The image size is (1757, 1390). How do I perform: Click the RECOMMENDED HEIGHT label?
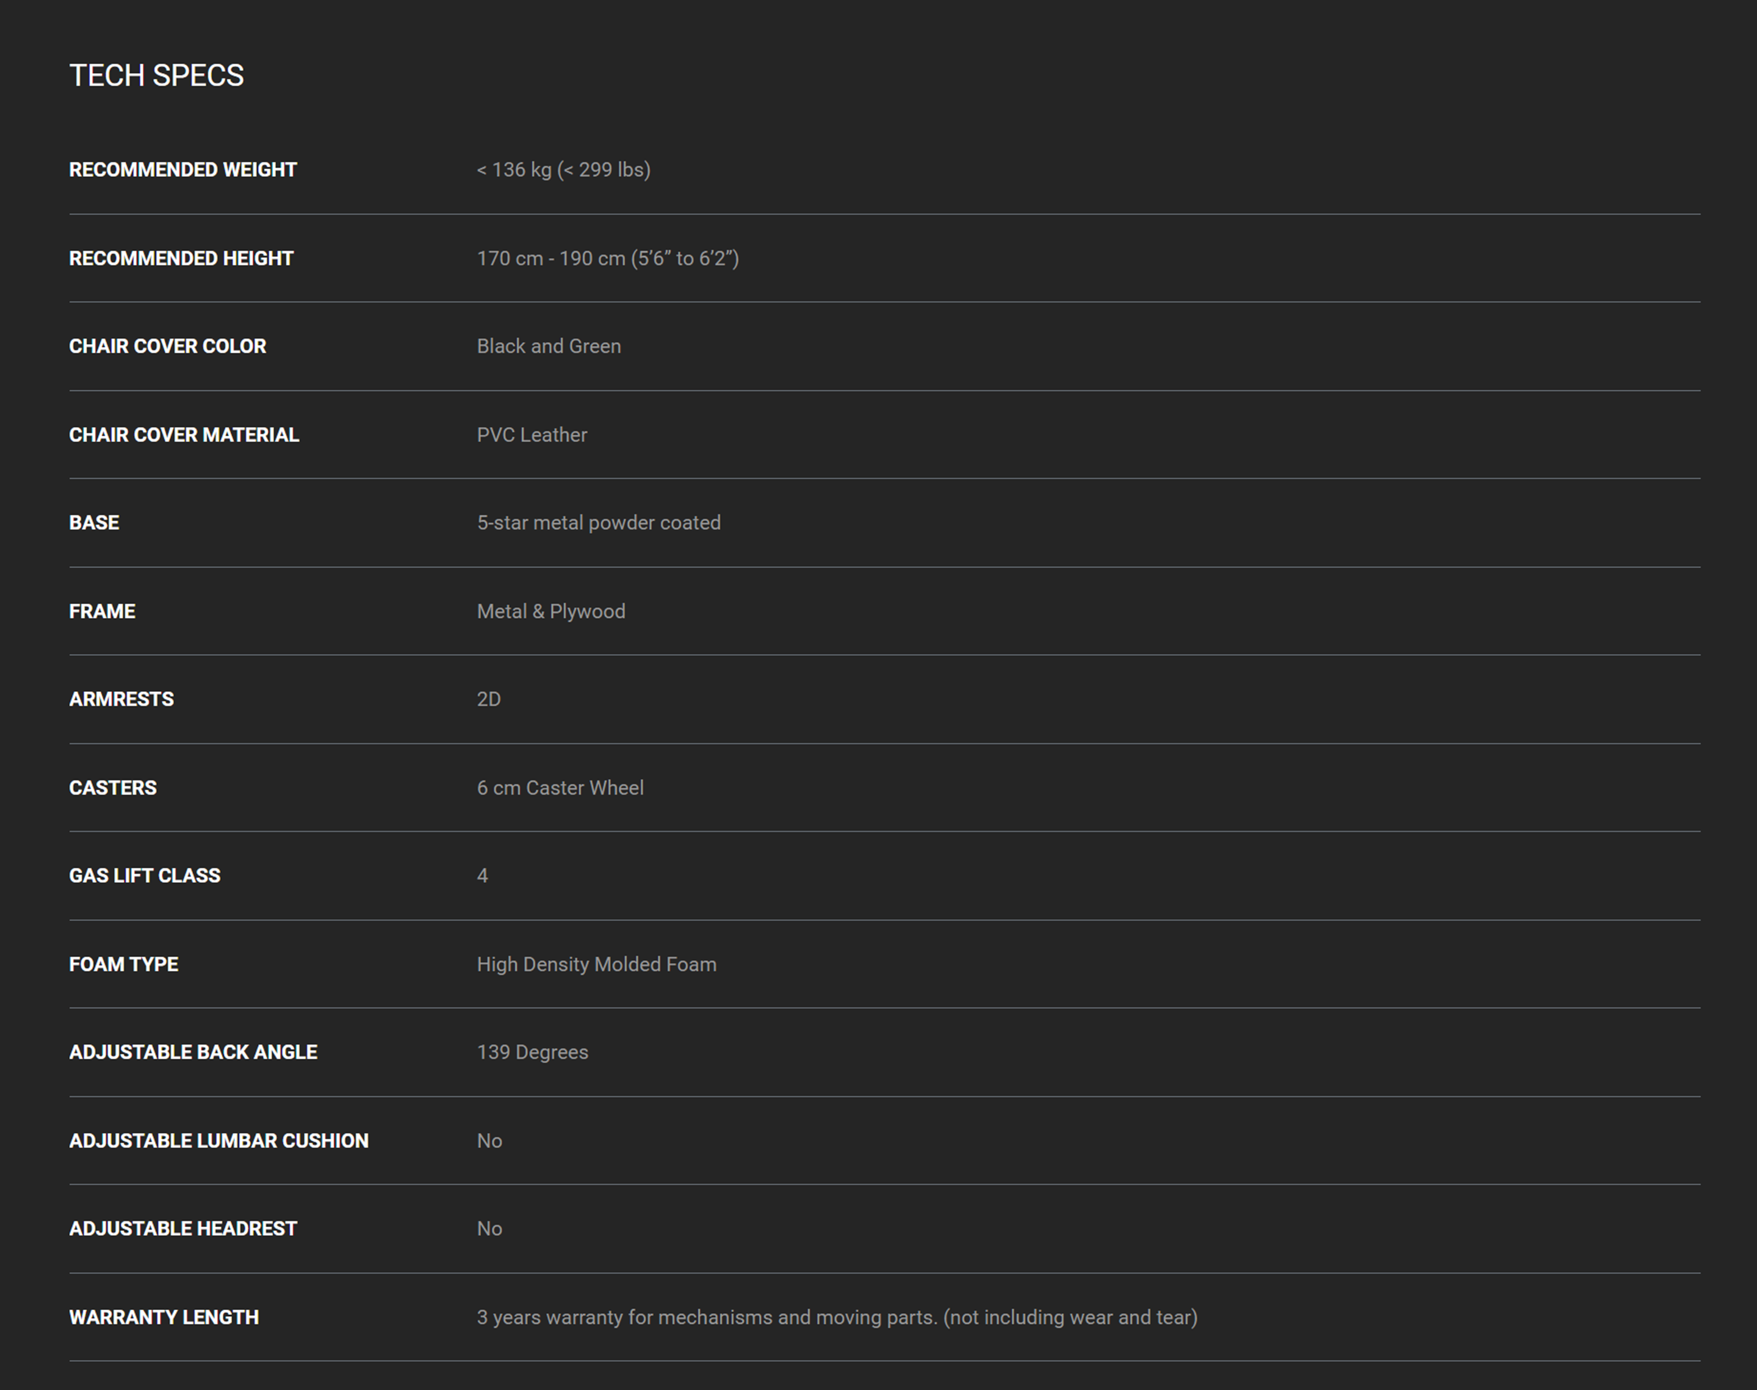pos(181,258)
